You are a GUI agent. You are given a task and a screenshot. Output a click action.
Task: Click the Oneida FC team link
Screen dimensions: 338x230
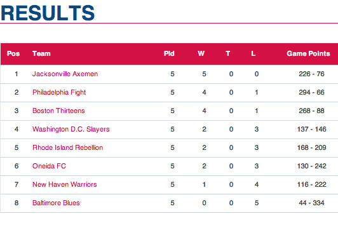pos(49,166)
